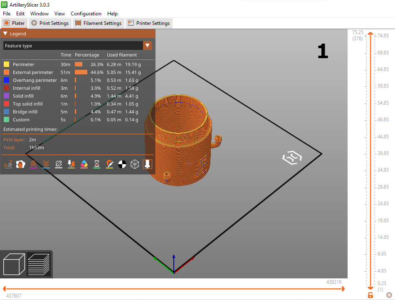Click the 39.85 tick on layer ruler
Viewport: 395px width, 300px height.
(383, 153)
